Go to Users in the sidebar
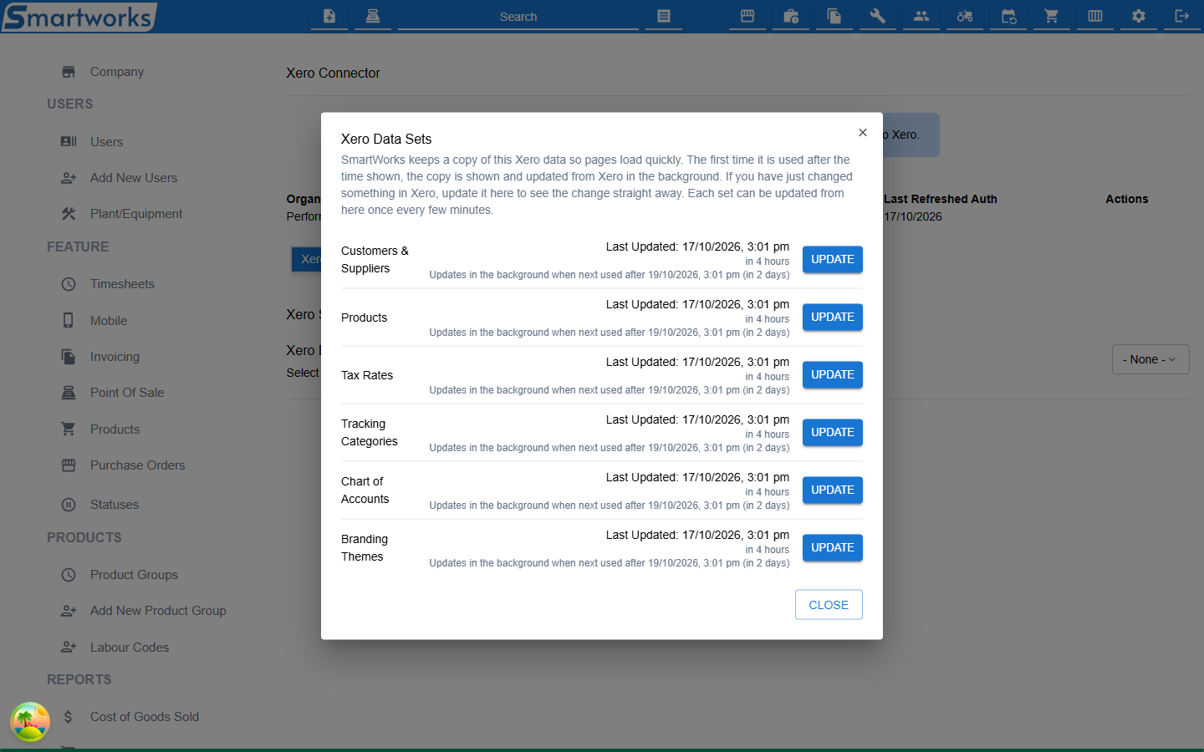Viewport: 1204px width, 752px height. tap(106, 142)
